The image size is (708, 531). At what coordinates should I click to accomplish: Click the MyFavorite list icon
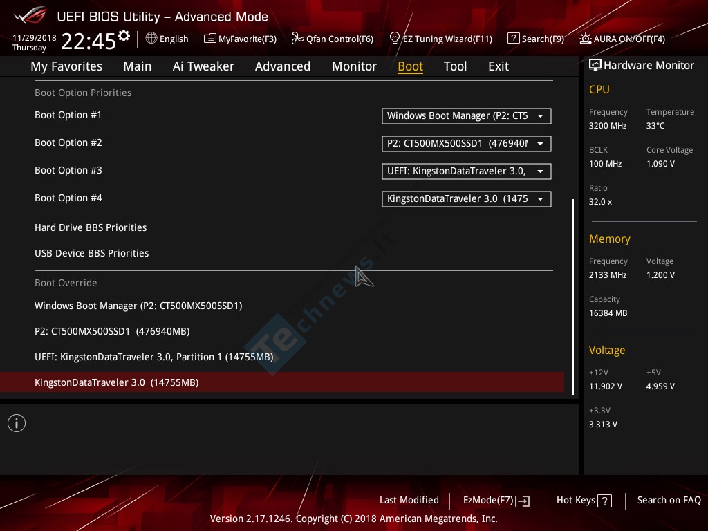[210, 39]
